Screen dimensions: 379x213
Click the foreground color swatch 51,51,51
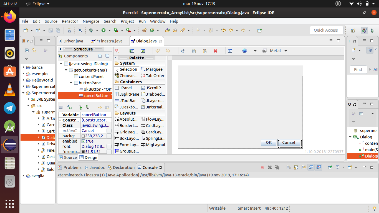pyautogui.click(x=83, y=152)
